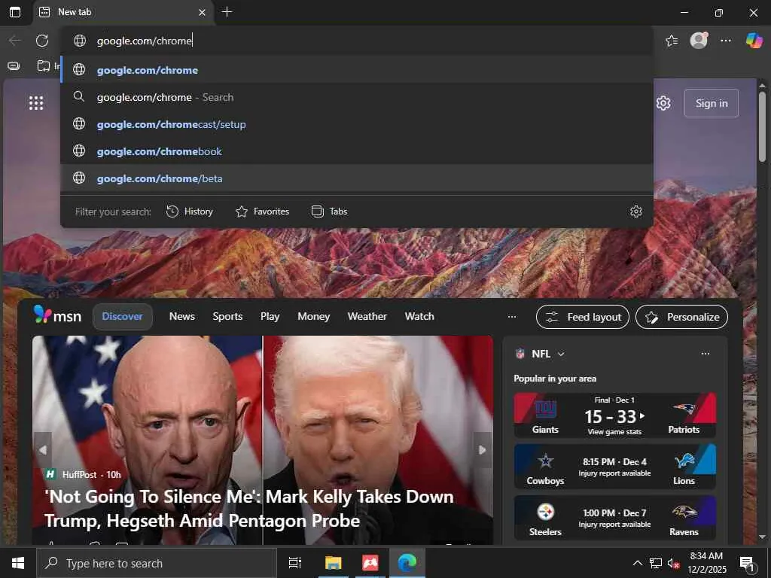
Task: Close the New tab tab
Action: (x=202, y=12)
